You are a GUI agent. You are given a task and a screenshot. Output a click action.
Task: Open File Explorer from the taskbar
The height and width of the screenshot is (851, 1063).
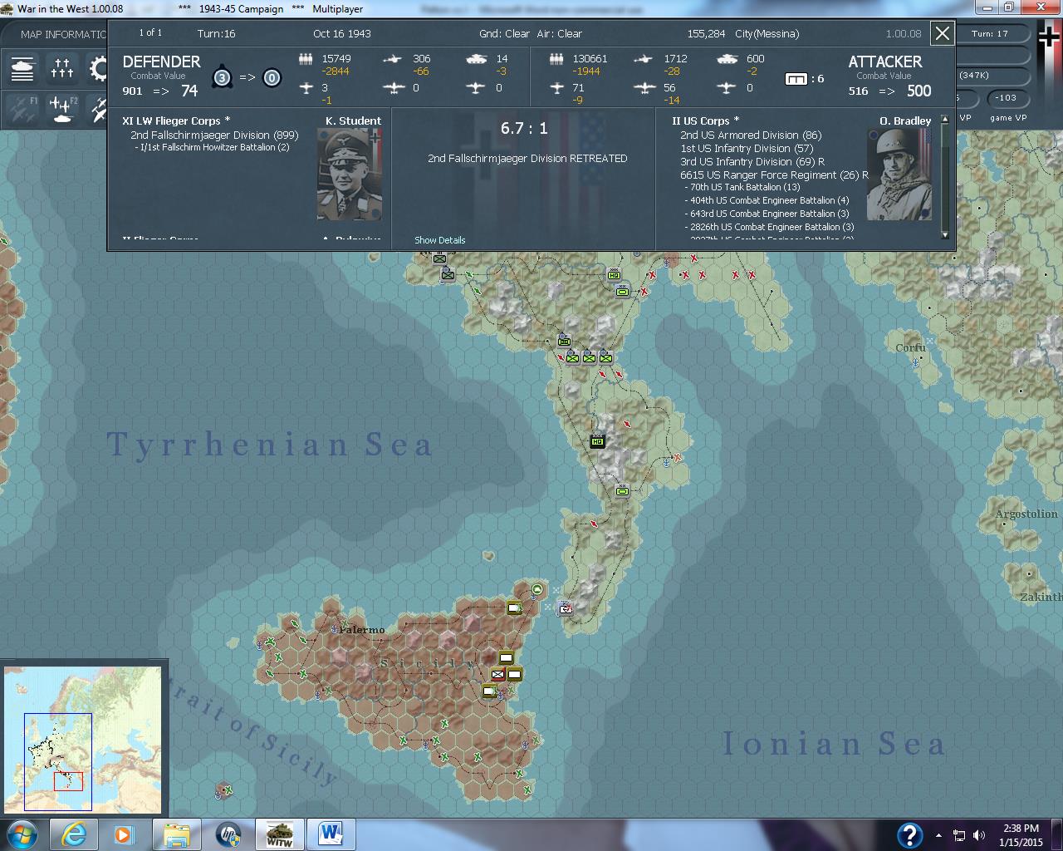tap(177, 834)
